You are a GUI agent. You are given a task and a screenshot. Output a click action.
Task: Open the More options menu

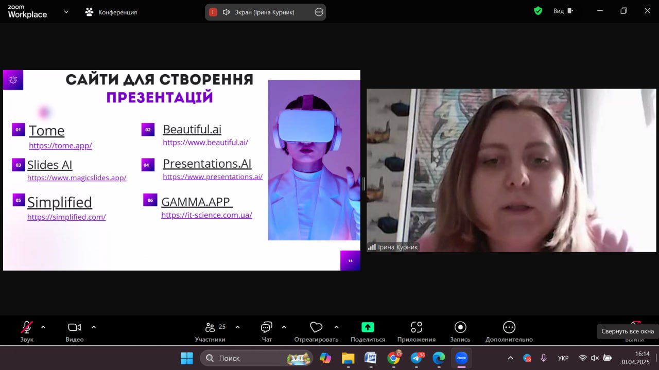tap(509, 331)
